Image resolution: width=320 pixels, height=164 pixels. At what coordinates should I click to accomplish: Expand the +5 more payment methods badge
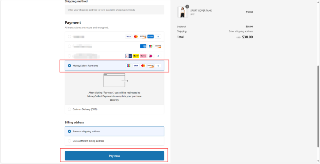[x=158, y=56]
